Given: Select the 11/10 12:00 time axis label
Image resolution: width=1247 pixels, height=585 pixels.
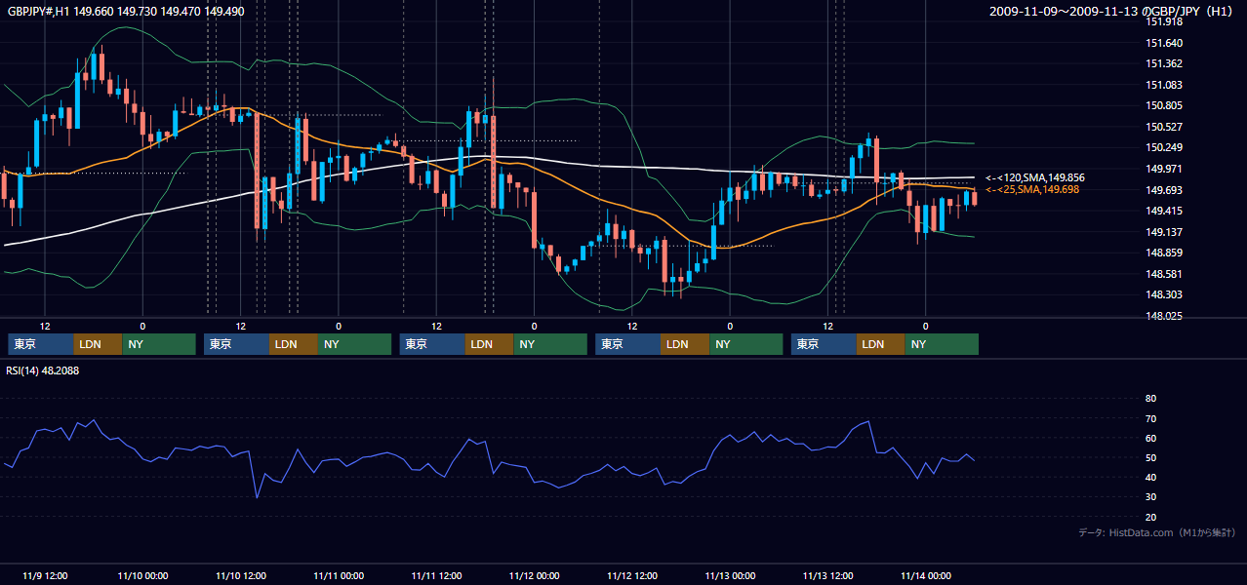Looking at the screenshot, I should pyautogui.click(x=240, y=575).
